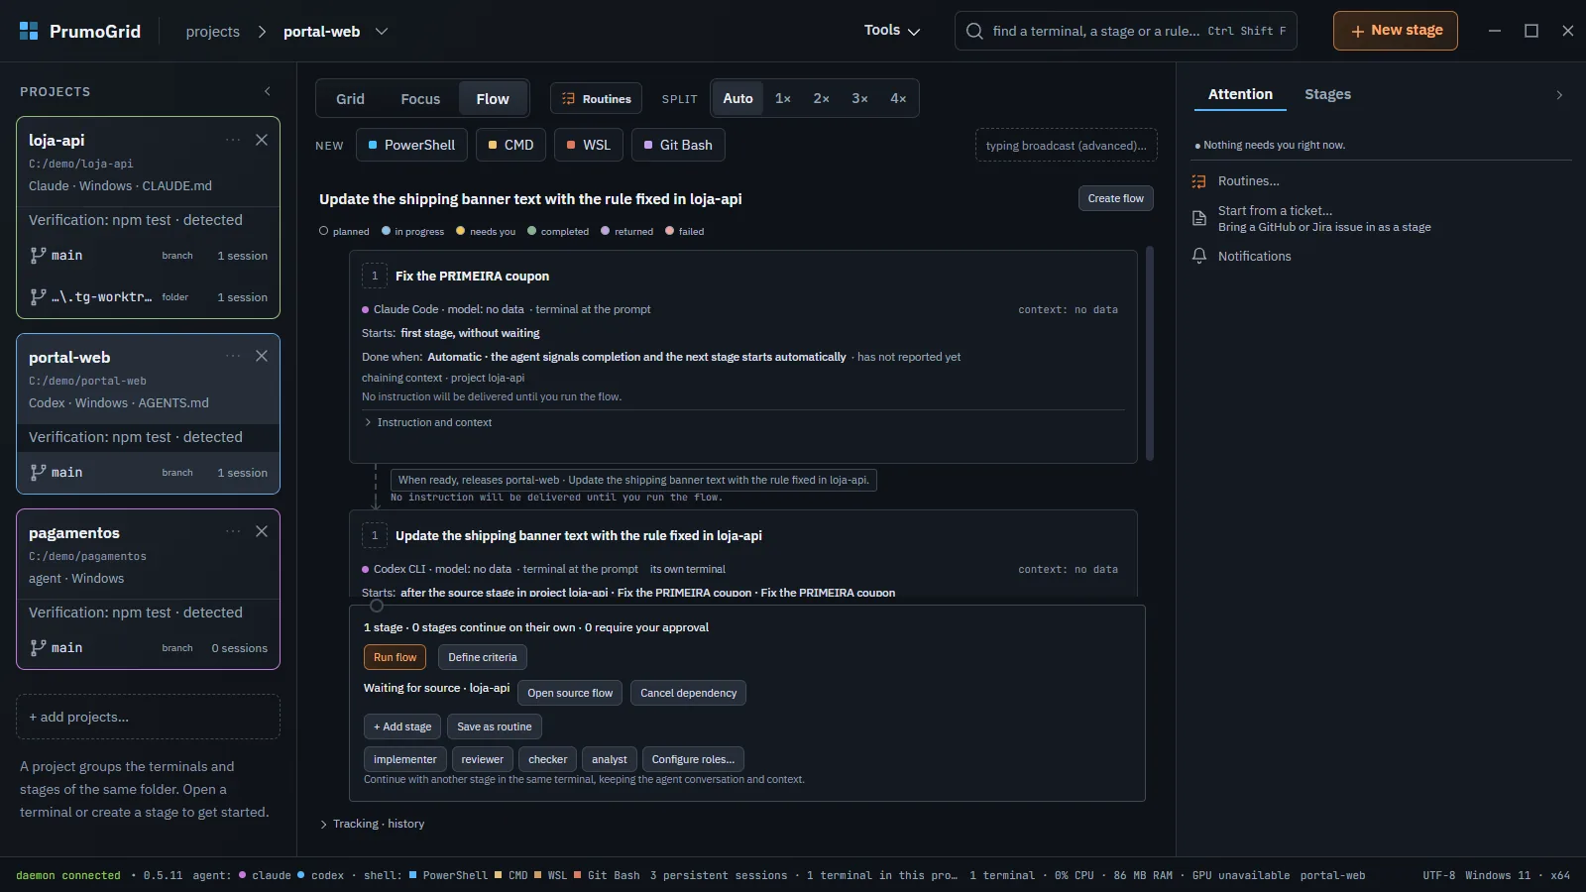
Task: Click the add projects field
Action: point(148,717)
